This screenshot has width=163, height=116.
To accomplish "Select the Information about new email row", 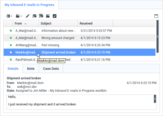I will [58, 31].
